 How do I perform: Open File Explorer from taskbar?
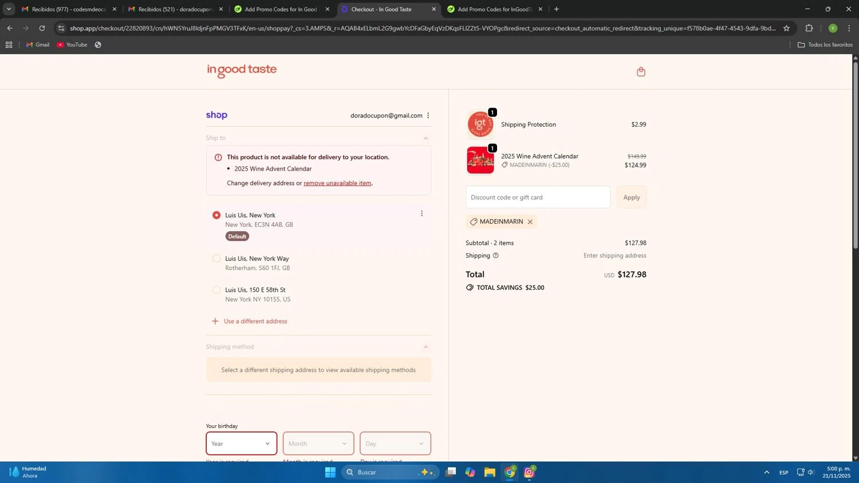[490, 472]
